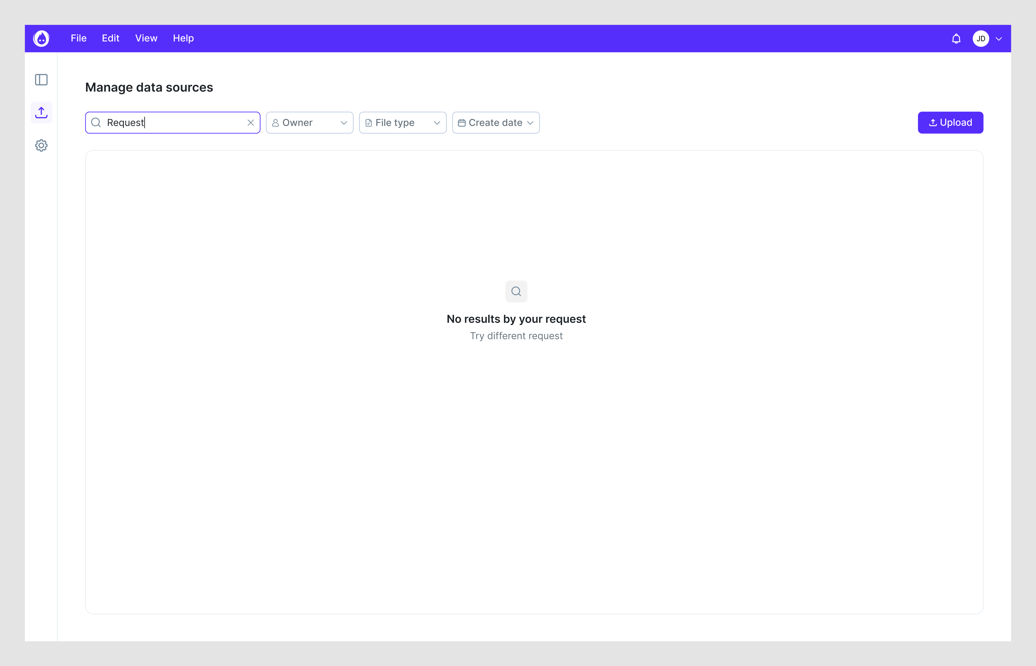Click the flame app logo
1036x666 pixels.
coord(41,39)
